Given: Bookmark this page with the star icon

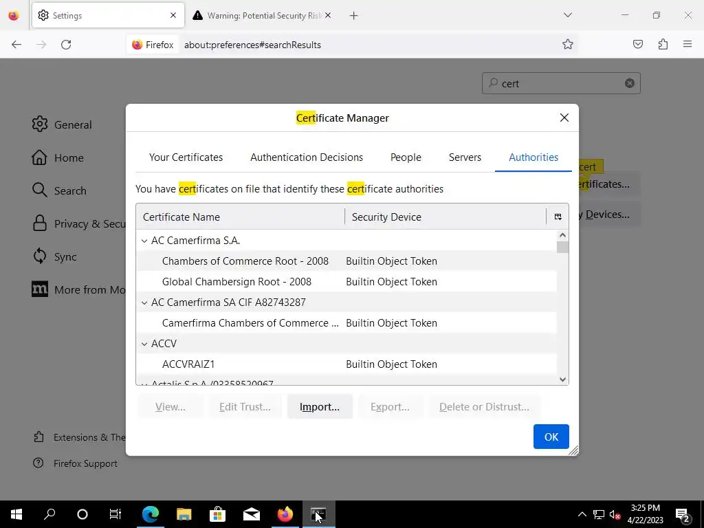Looking at the screenshot, I should point(567,44).
